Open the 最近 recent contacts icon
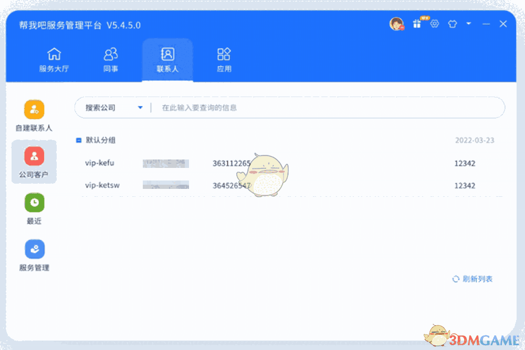This screenshot has width=525, height=350. [x=34, y=203]
